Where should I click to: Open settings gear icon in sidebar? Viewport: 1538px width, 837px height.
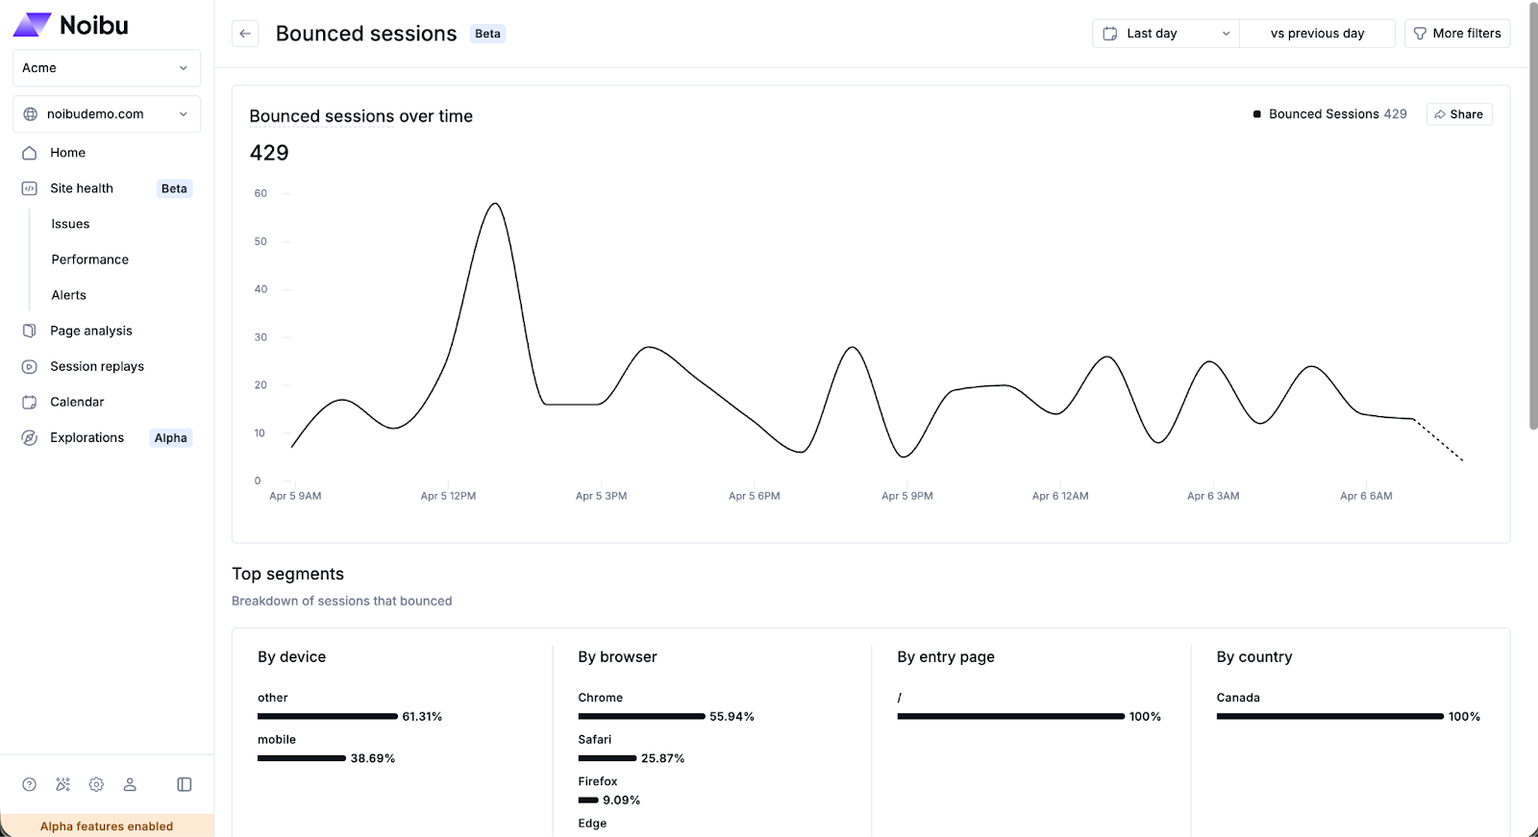[x=96, y=784]
